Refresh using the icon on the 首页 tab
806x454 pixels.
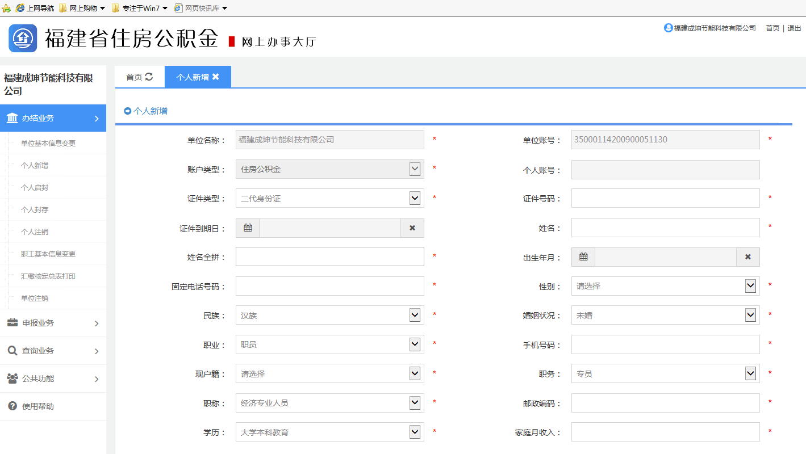(149, 77)
